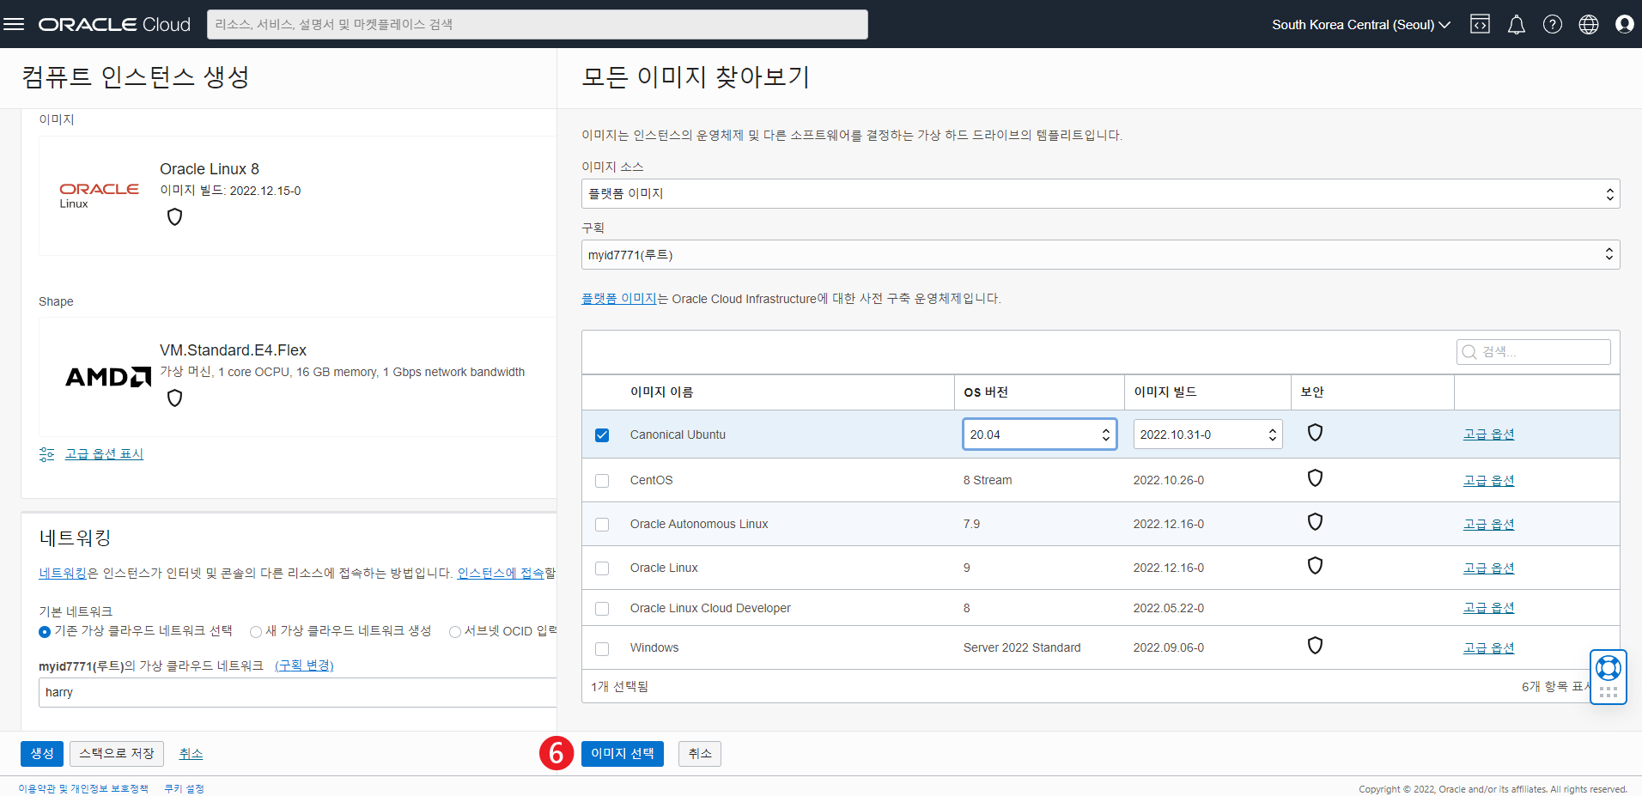Click the security shield in CentOS row
1642x796 pixels.
tap(1315, 477)
